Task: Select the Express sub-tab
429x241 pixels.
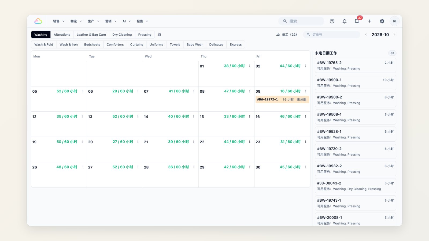Action: tap(236, 44)
